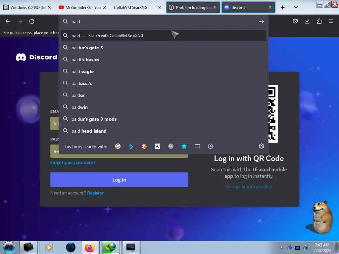339x254 pixels.
Task: Open the Downloads toolbar icon
Action: tap(307, 21)
